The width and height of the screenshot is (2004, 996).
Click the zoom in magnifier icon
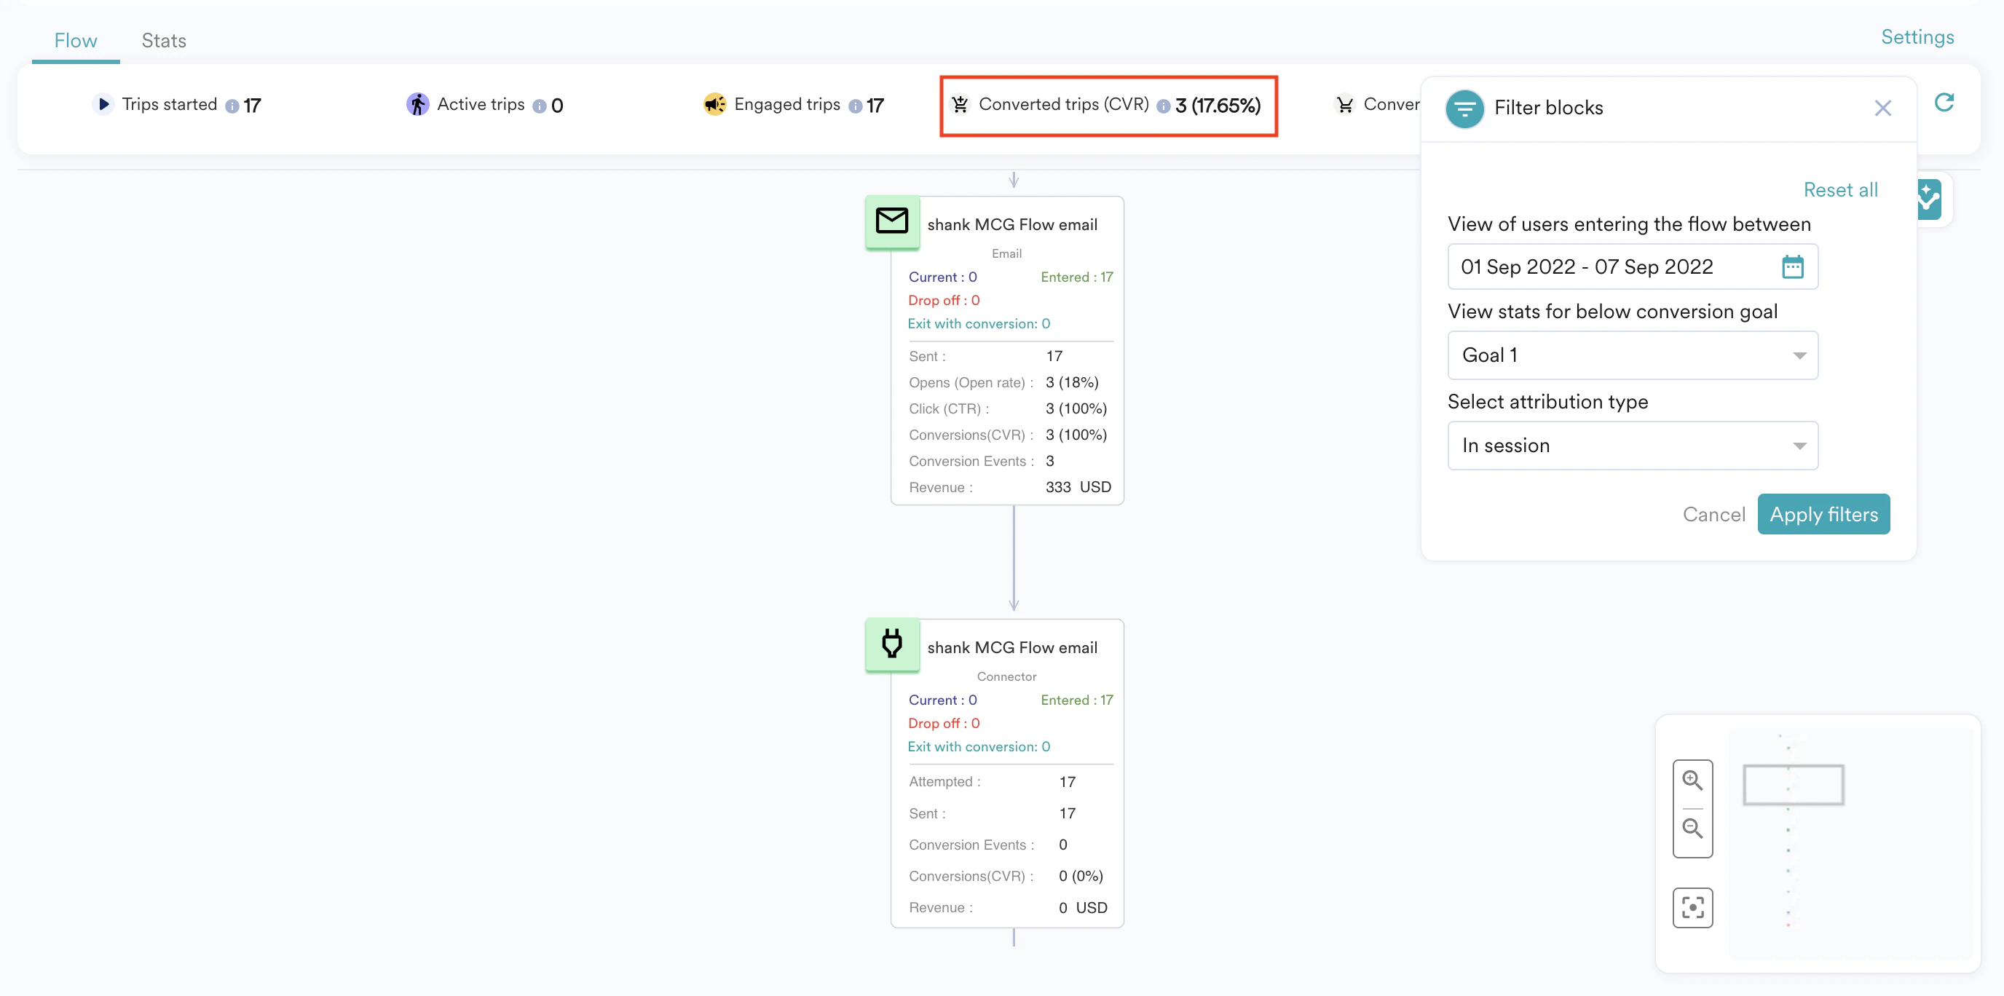(x=1692, y=780)
